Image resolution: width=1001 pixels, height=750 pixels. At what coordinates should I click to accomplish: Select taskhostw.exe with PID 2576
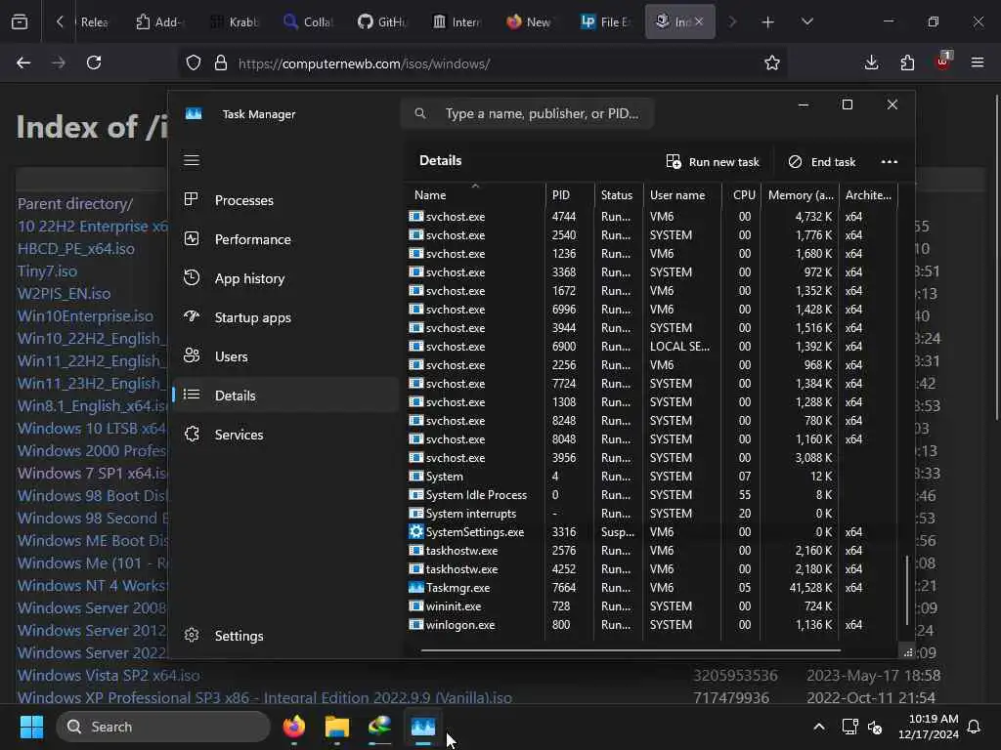tap(651, 551)
